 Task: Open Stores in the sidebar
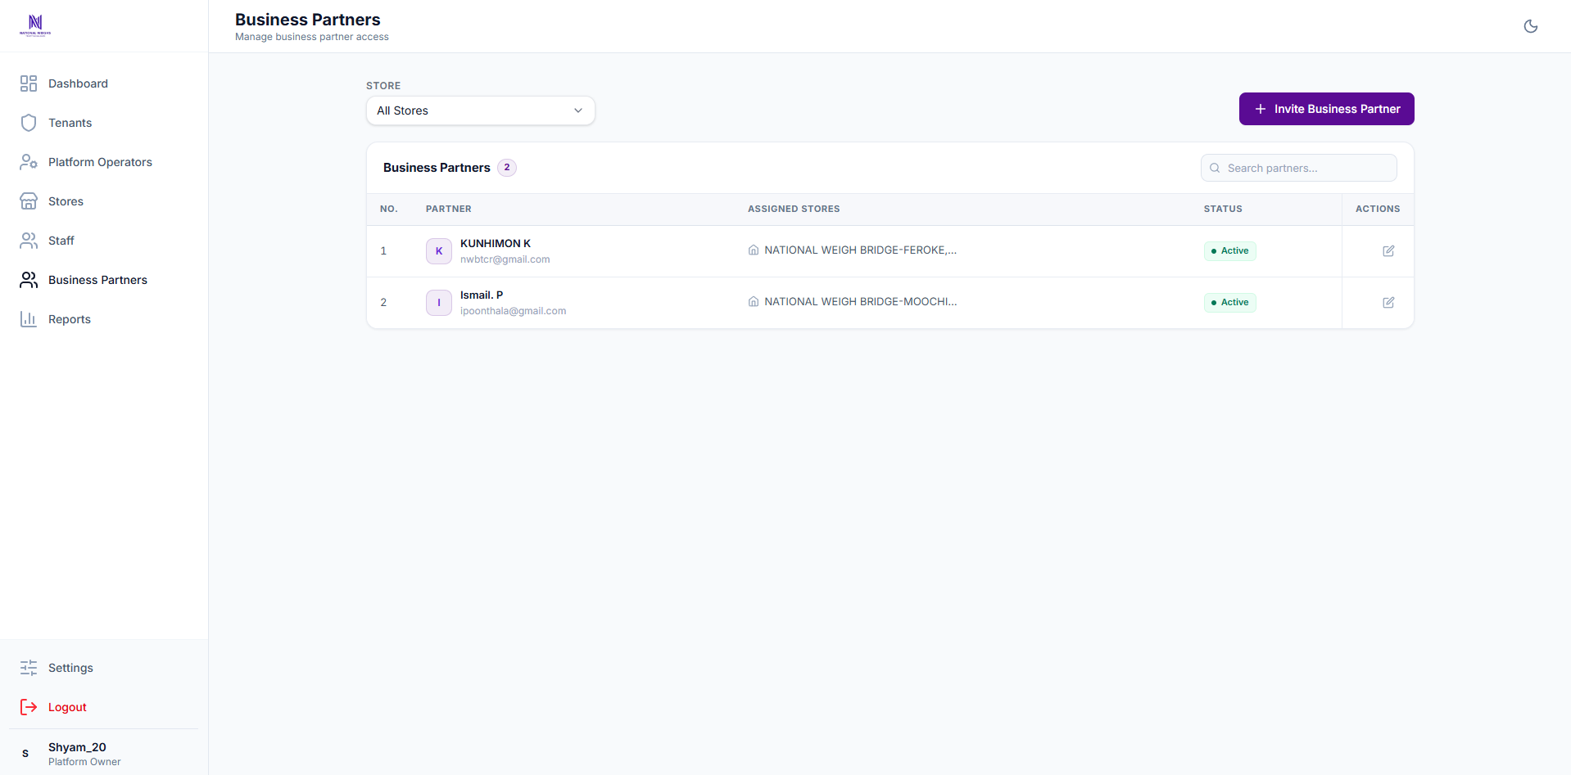[104, 201]
